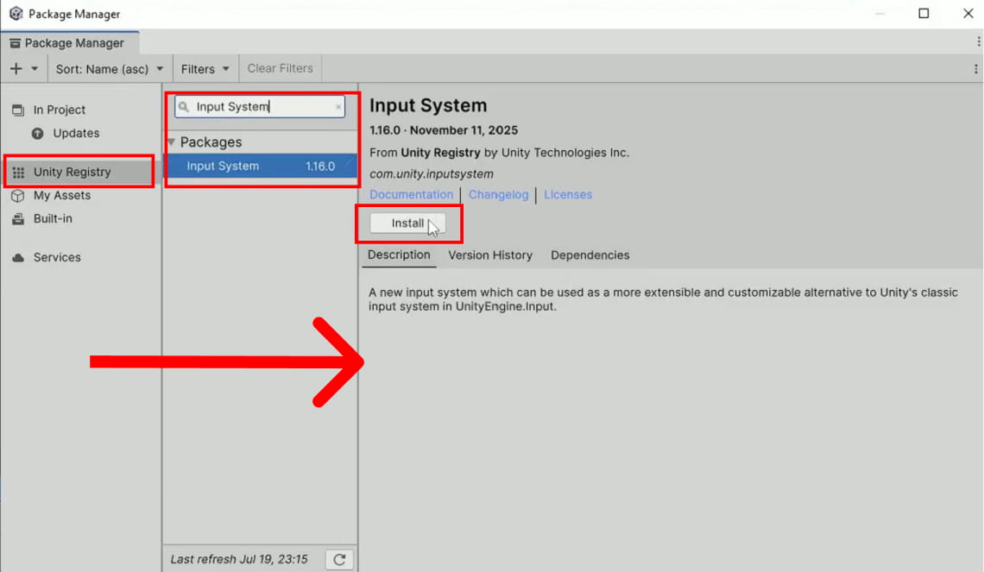Image resolution: width=984 pixels, height=572 pixels.
Task: Switch to the Version History tab
Action: tap(490, 255)
